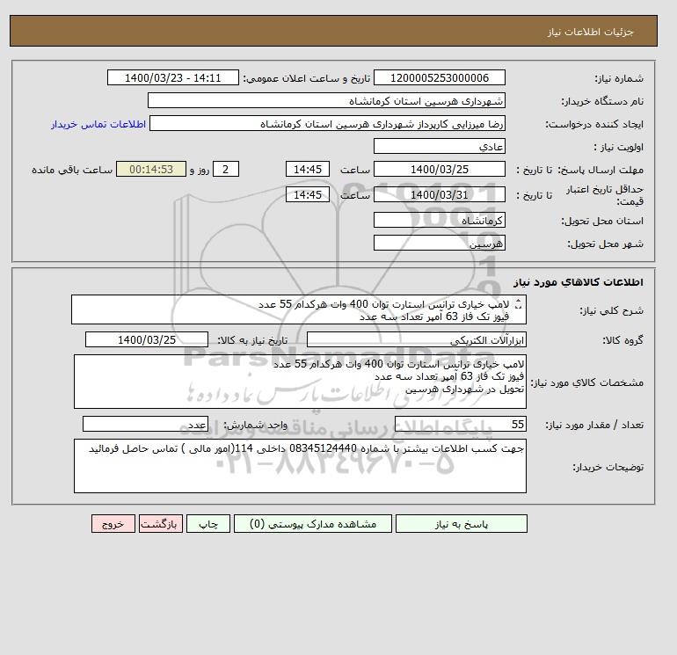
Task: Open مشاهده مدارک پیوستی (0) button
Action: point(313,523)
